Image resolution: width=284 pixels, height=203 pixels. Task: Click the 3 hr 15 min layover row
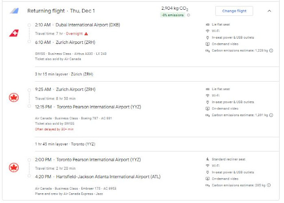pos(64,74)
